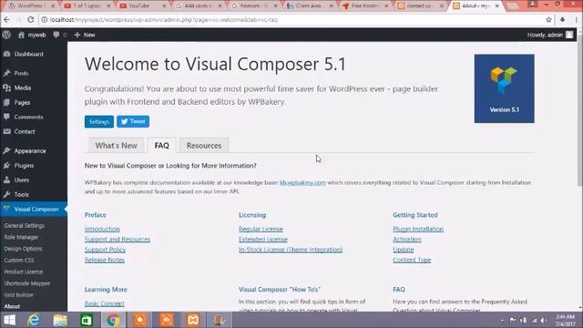Open XAMPP from the taskbar

(x=193, y=320)
